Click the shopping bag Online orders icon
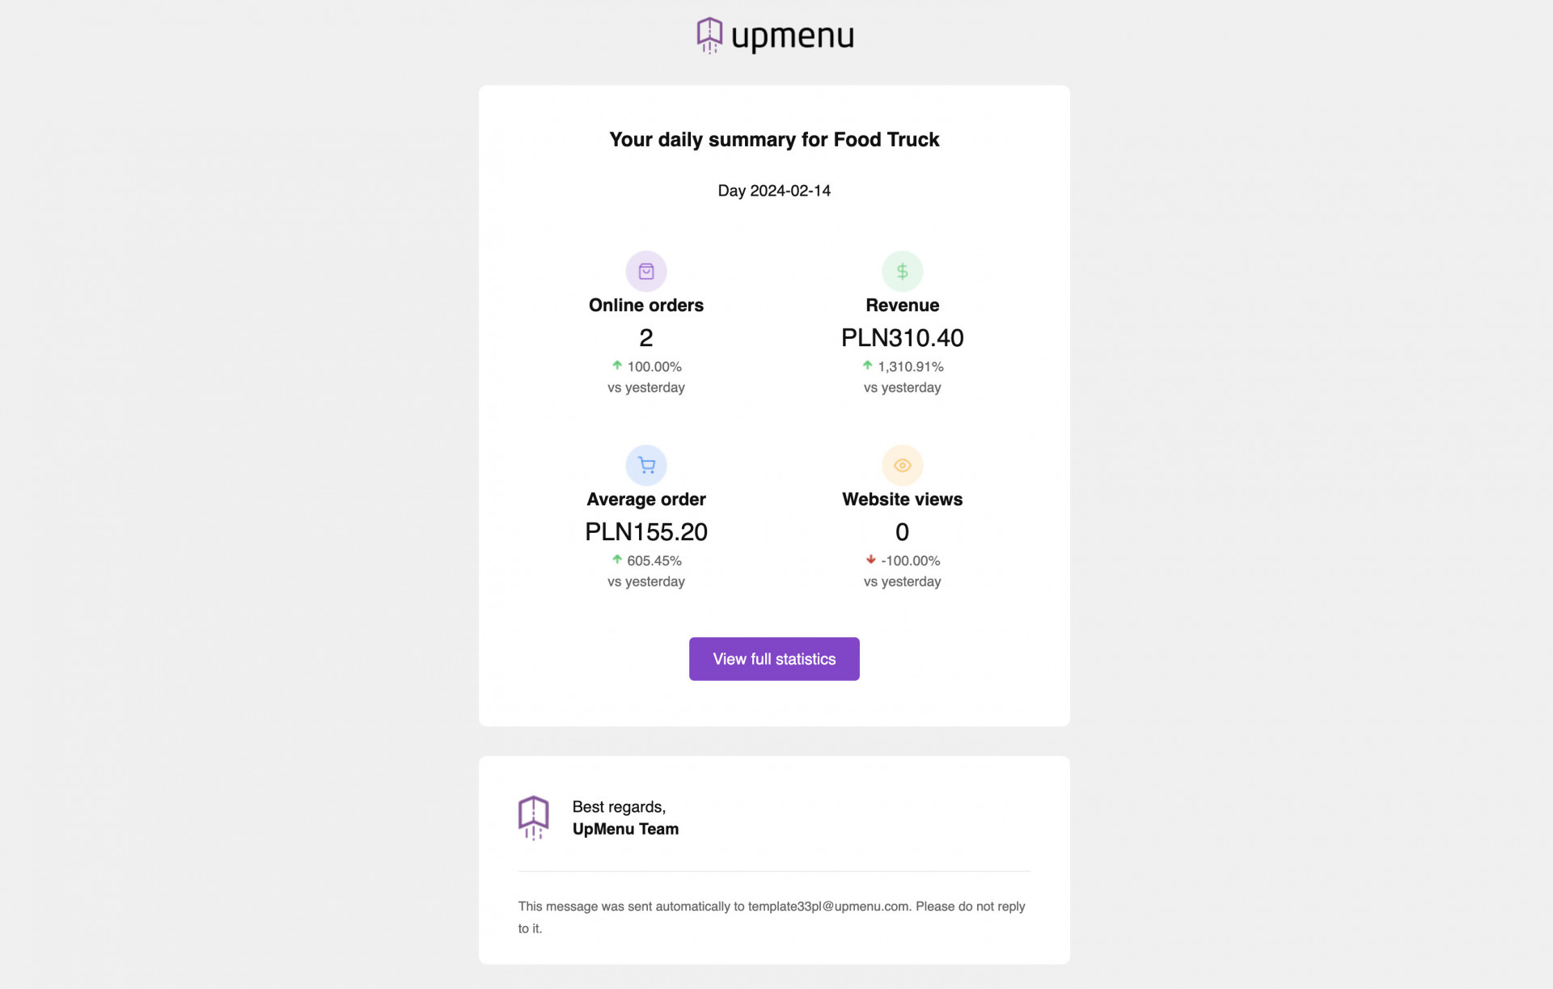The width and height of the screenshot is (1553, 989). click(x=645, y=271)
